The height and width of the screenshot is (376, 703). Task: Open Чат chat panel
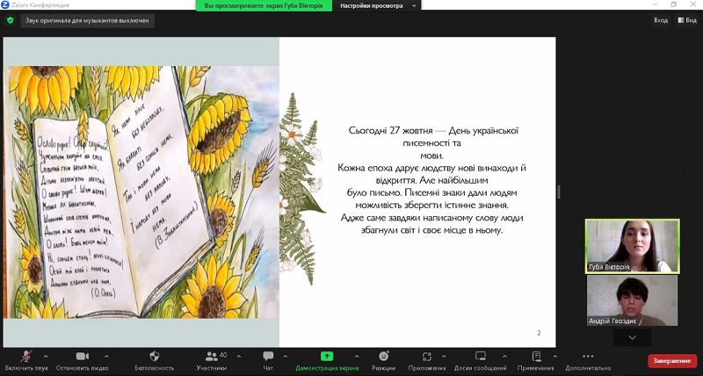click(x=268, y=361)
